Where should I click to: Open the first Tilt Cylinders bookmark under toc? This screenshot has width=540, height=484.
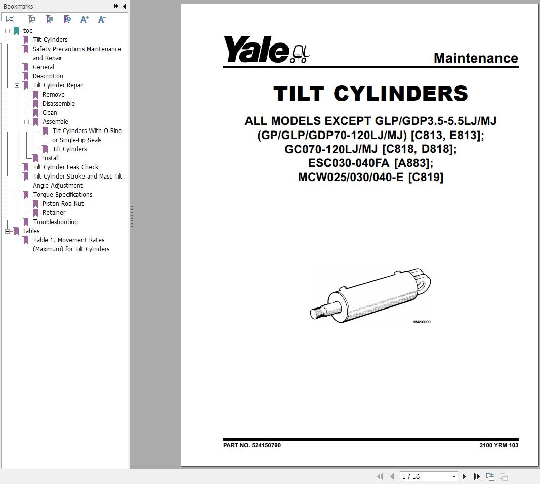click(x=50, y=39)
